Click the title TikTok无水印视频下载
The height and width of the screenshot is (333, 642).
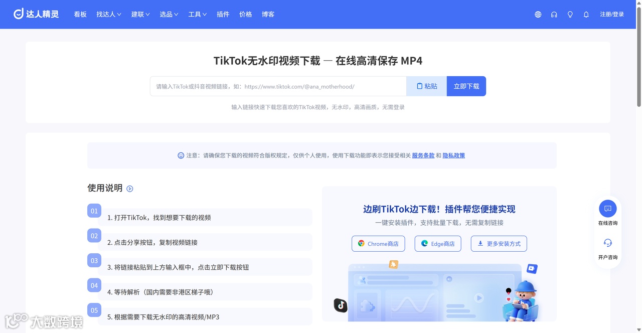pos(267,61)
